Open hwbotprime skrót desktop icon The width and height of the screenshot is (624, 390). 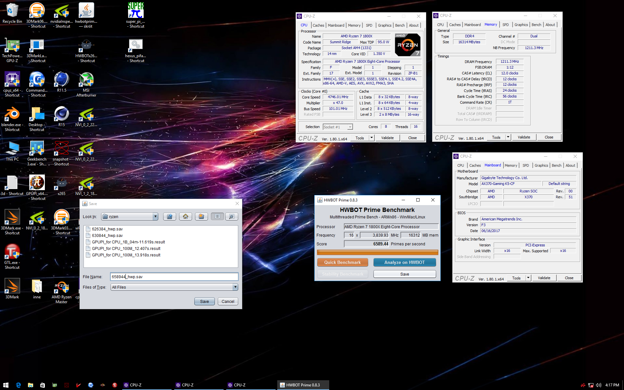coord(86,15)
